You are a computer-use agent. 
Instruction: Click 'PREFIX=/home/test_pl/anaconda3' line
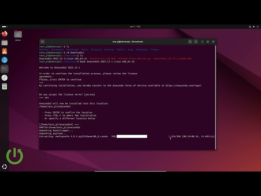point(60,127)
